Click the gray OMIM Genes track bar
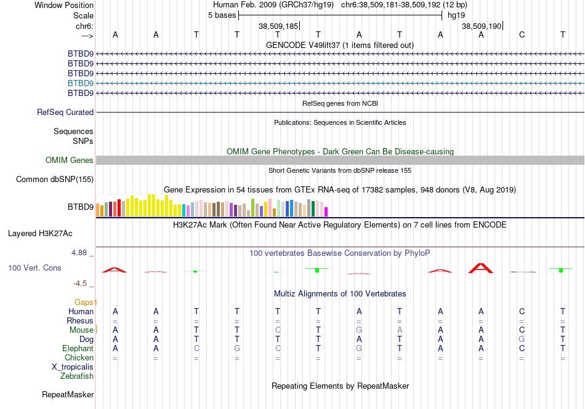585x409 pixels. tap(340, 160)
